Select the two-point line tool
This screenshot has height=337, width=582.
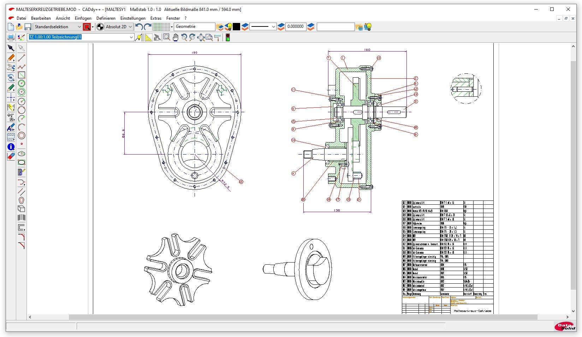[x=22, y=58]
